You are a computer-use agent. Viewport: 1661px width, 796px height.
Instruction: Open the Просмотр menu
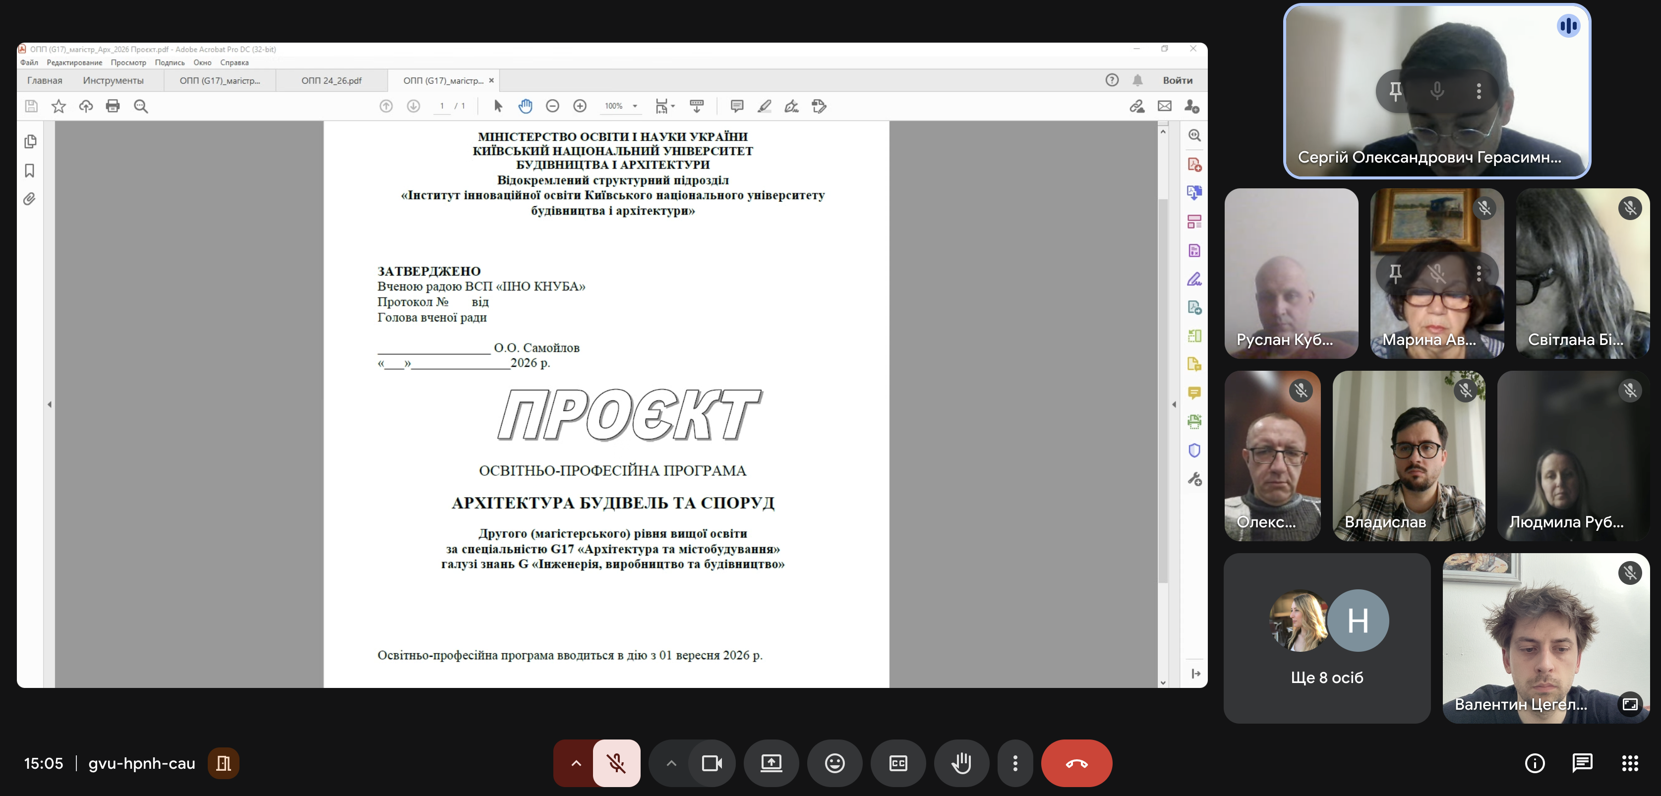[128, 62]
